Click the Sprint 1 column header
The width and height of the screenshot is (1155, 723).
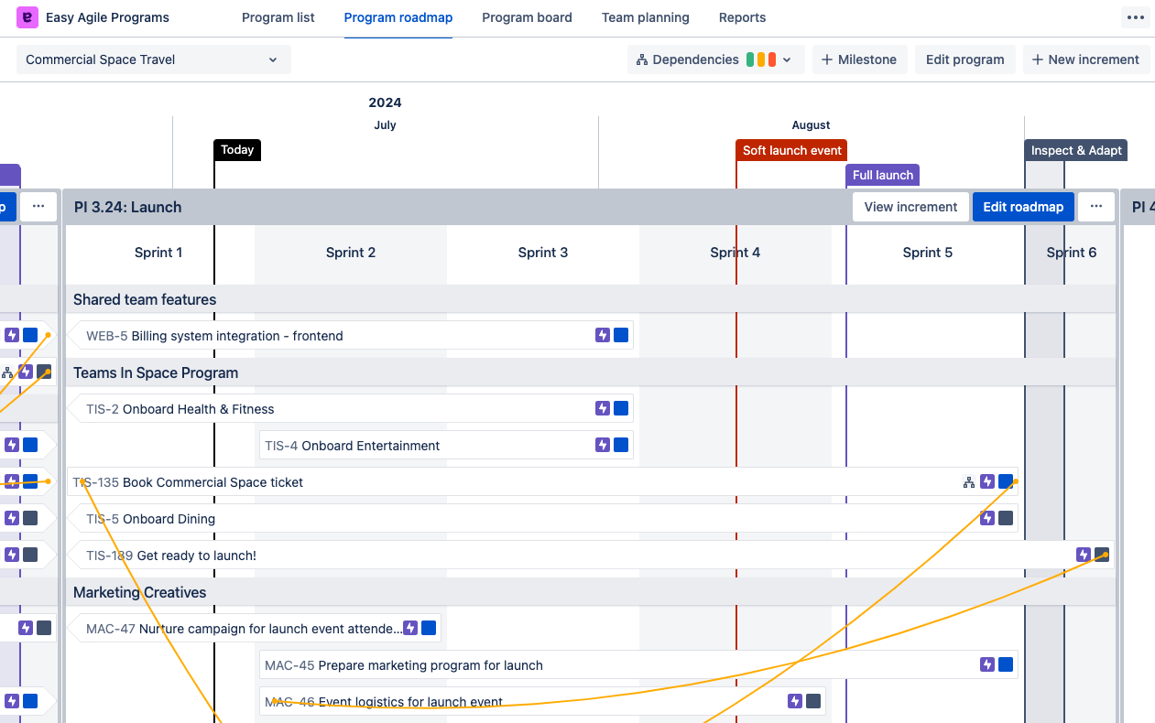pyautogui.click(x=158, y=253)
